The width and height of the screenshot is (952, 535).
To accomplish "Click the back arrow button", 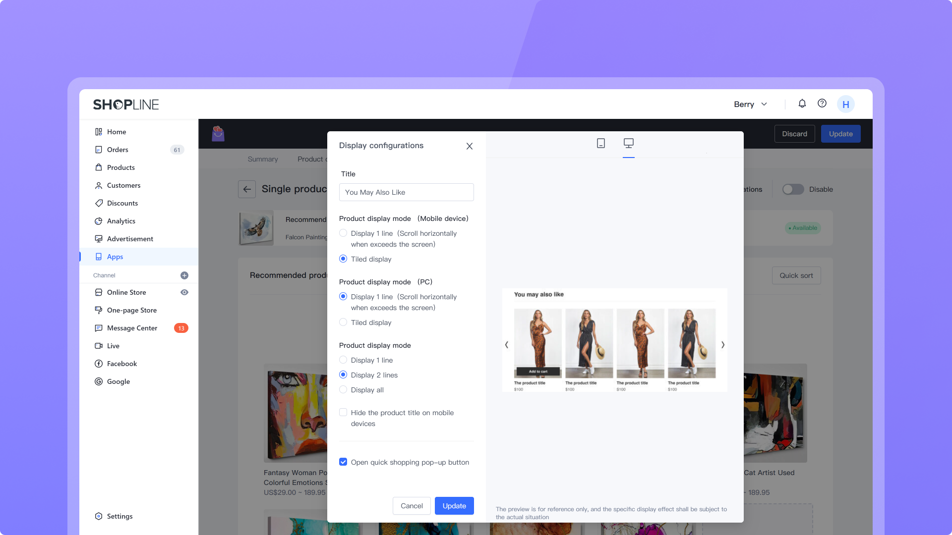I will (247, 189).
